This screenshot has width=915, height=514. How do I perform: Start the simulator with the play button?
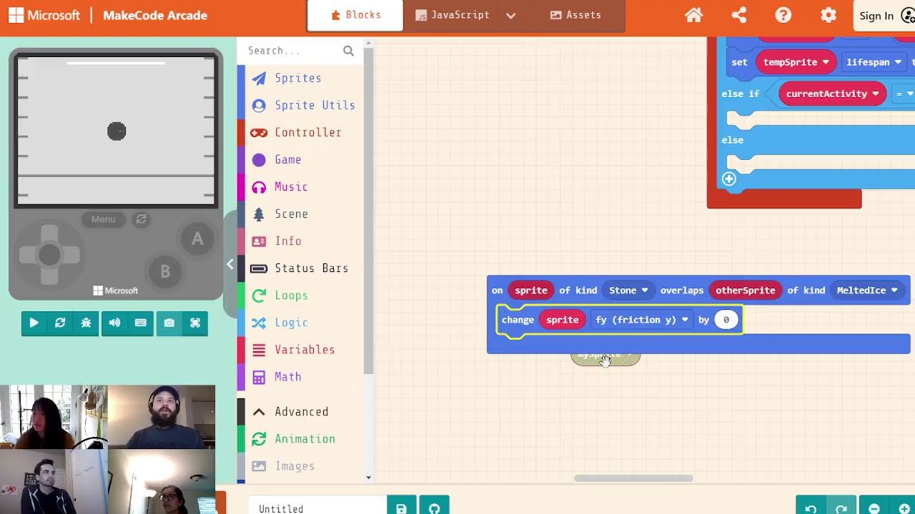pos(34,323)
